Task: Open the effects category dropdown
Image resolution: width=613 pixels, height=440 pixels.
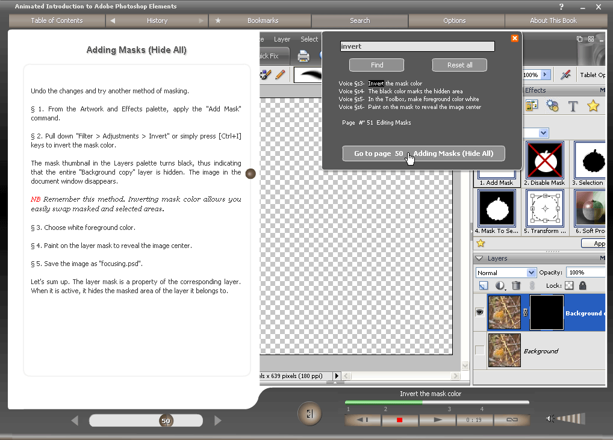Action: [x=543, y=133]
